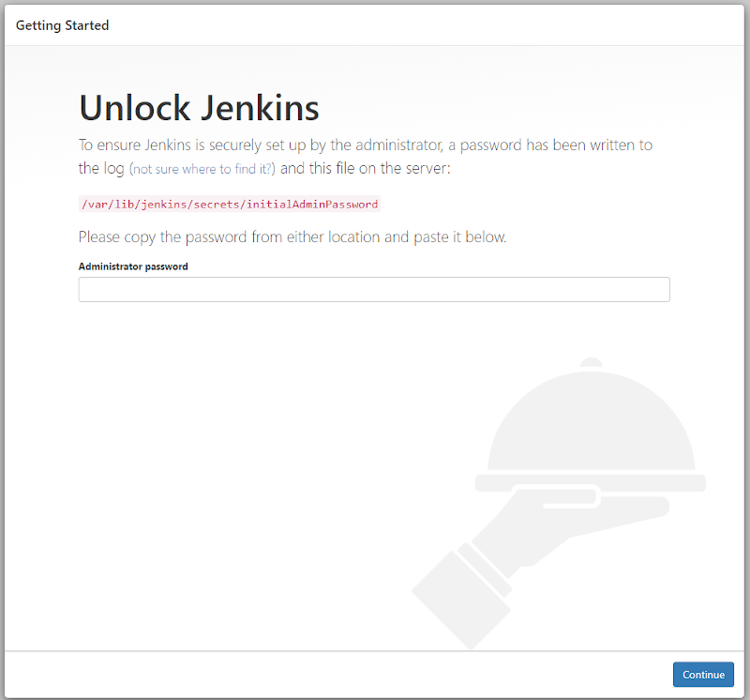This screenshot has height=700, width=750.
Task: Click the Administrator password input field
Action: point(374,289)
